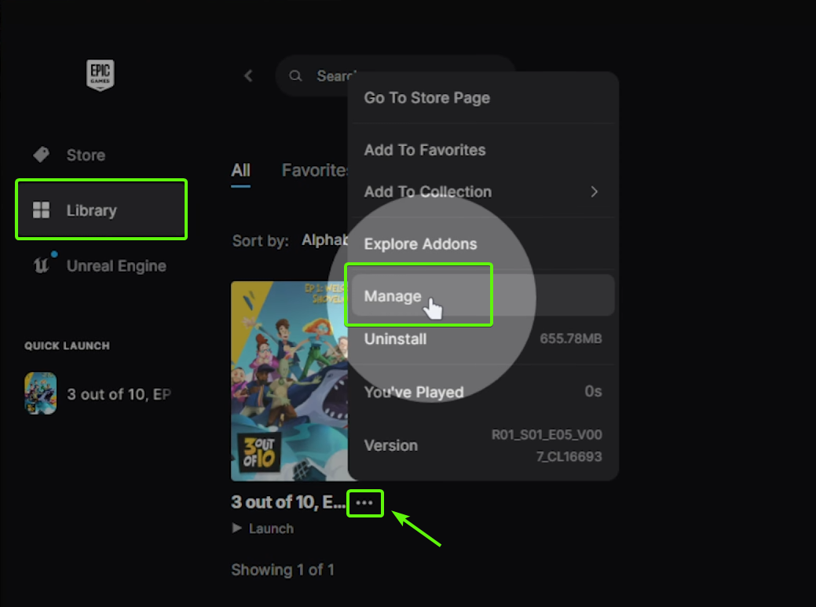Go back using the back arrow
This screenshot has height=607, width=816.
(249, 76)
